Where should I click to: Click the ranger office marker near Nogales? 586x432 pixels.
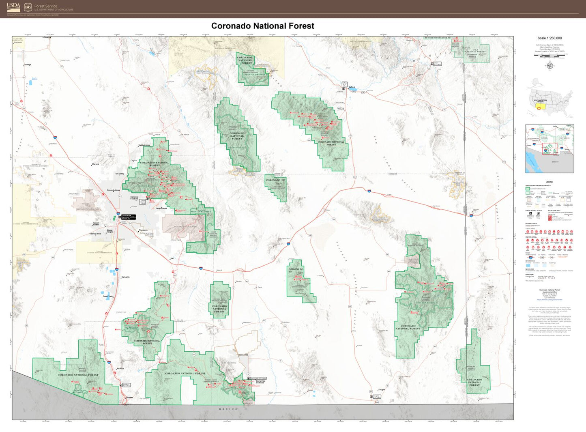tap(121, 385)
